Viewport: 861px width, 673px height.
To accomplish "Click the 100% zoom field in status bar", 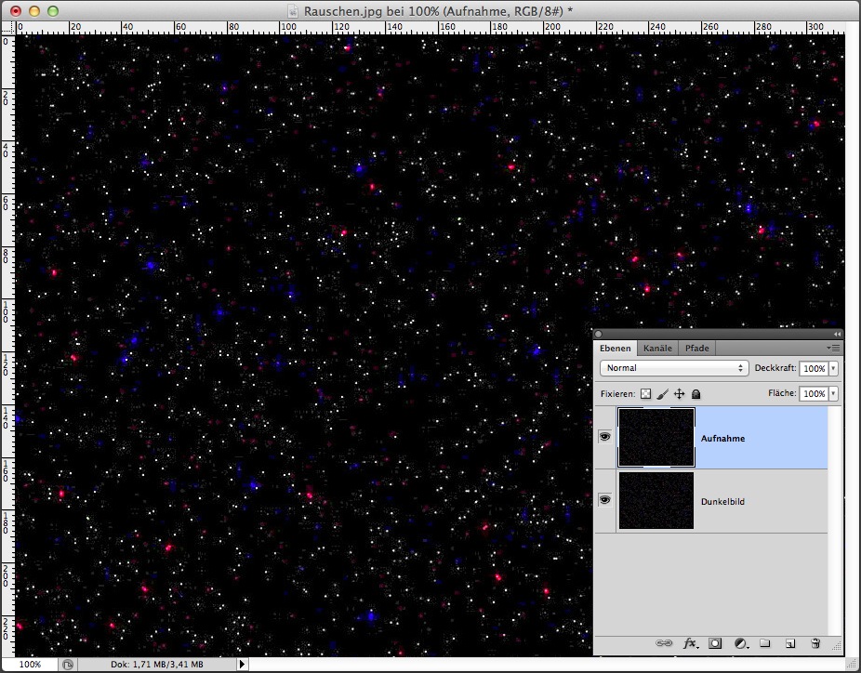I will pos(30,665).
